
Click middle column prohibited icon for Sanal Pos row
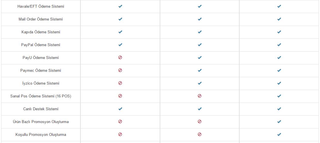point(199,96)
